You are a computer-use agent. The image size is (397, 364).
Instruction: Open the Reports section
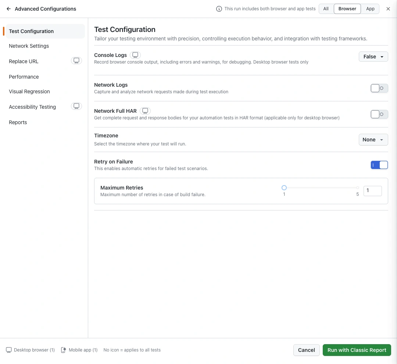click(45, 122)
